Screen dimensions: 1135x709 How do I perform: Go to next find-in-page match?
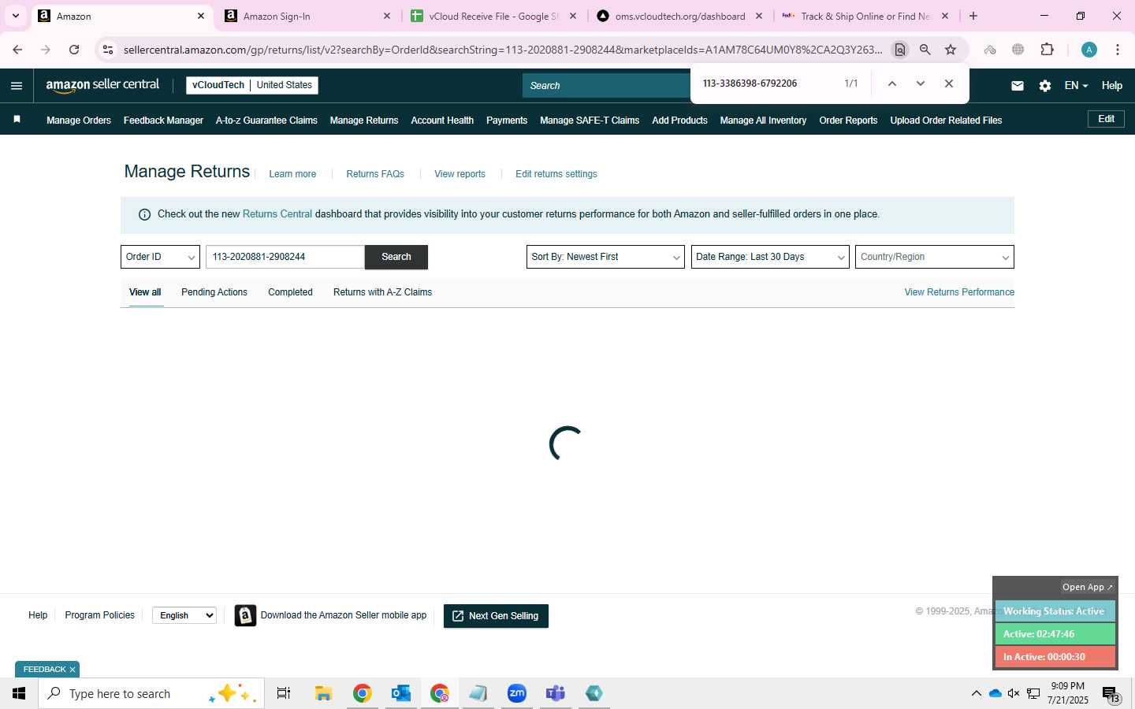point(920,84)
